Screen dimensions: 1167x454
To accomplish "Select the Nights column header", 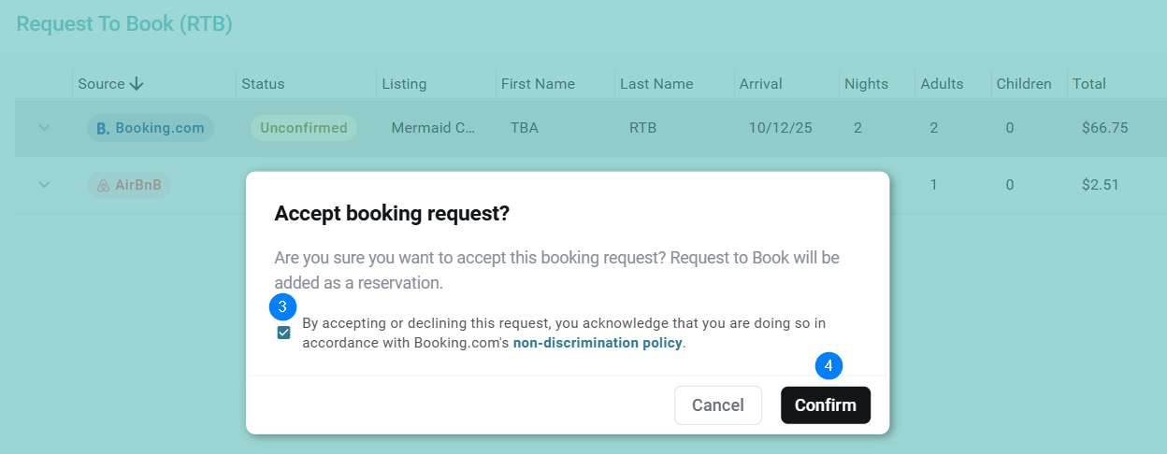I will pos(866,84).
